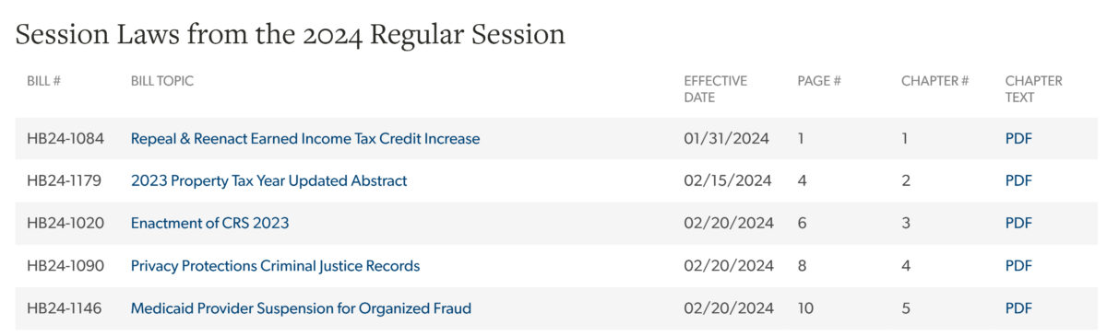Click the CHAPTER # column header
The height and width of the screenshot is (336, 1107).
pos(934,81)
